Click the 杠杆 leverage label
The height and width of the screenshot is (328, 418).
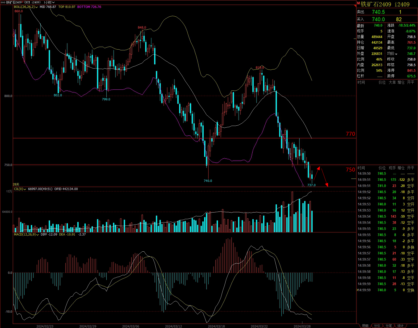[360, 76]
